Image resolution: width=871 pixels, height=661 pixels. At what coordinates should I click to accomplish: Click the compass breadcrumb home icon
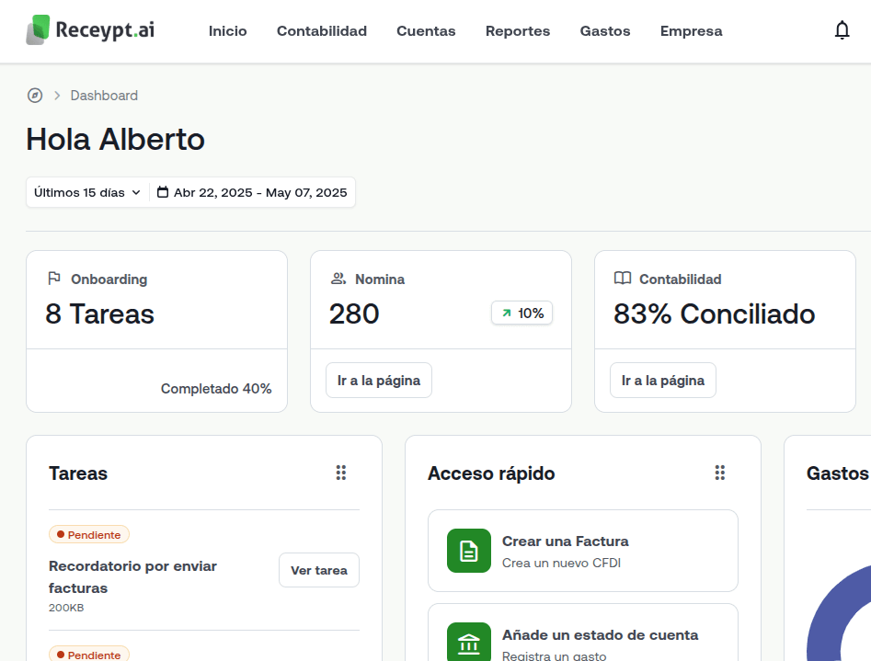pos(35,96)
